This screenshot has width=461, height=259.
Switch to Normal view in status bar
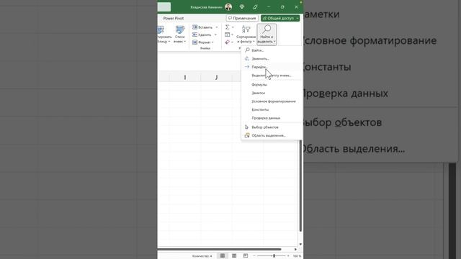coord(223,256)
